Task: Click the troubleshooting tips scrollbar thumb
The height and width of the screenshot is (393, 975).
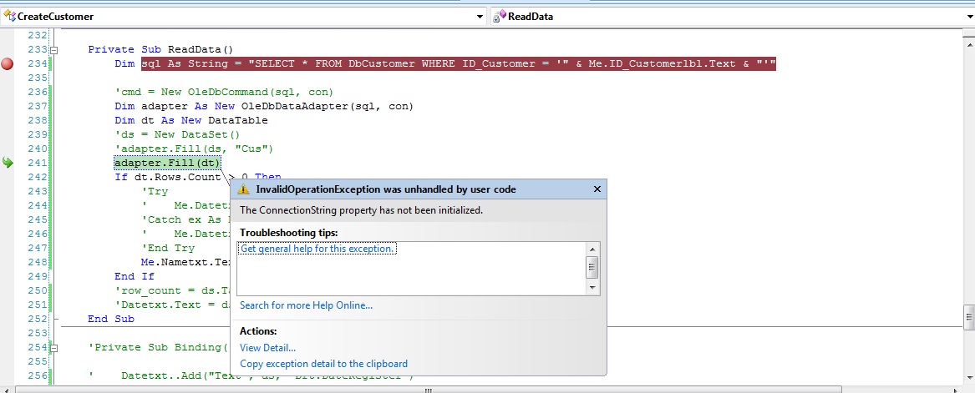Action: coord(592,268)
